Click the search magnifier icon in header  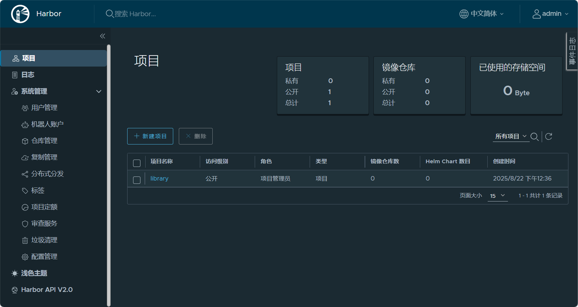tap(109, 14)
